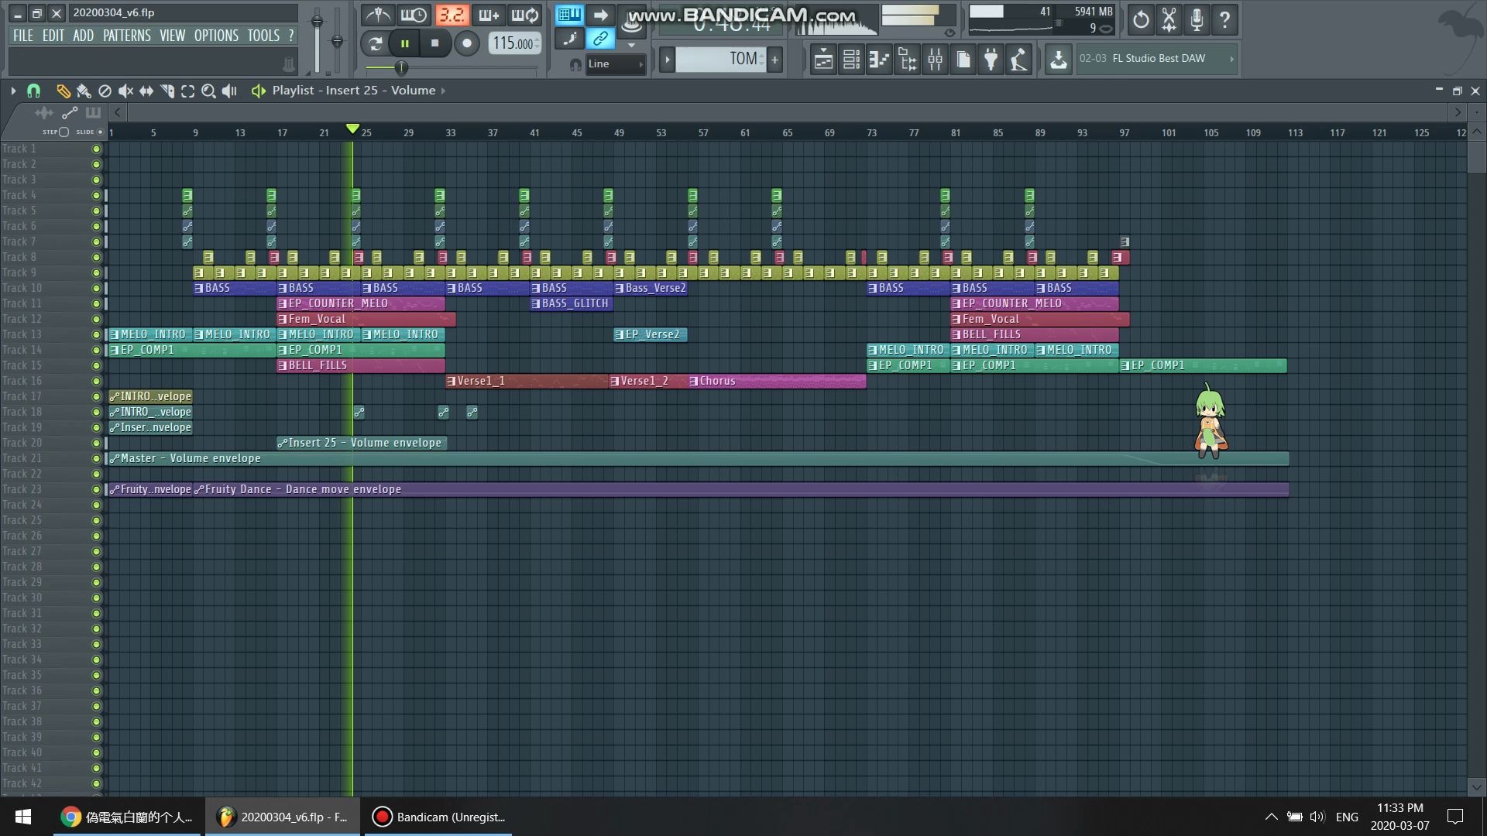The height and width of the screenshot is (836, 1487).
Task: Select the playlist Slice tool
Action: click(167, 91)
